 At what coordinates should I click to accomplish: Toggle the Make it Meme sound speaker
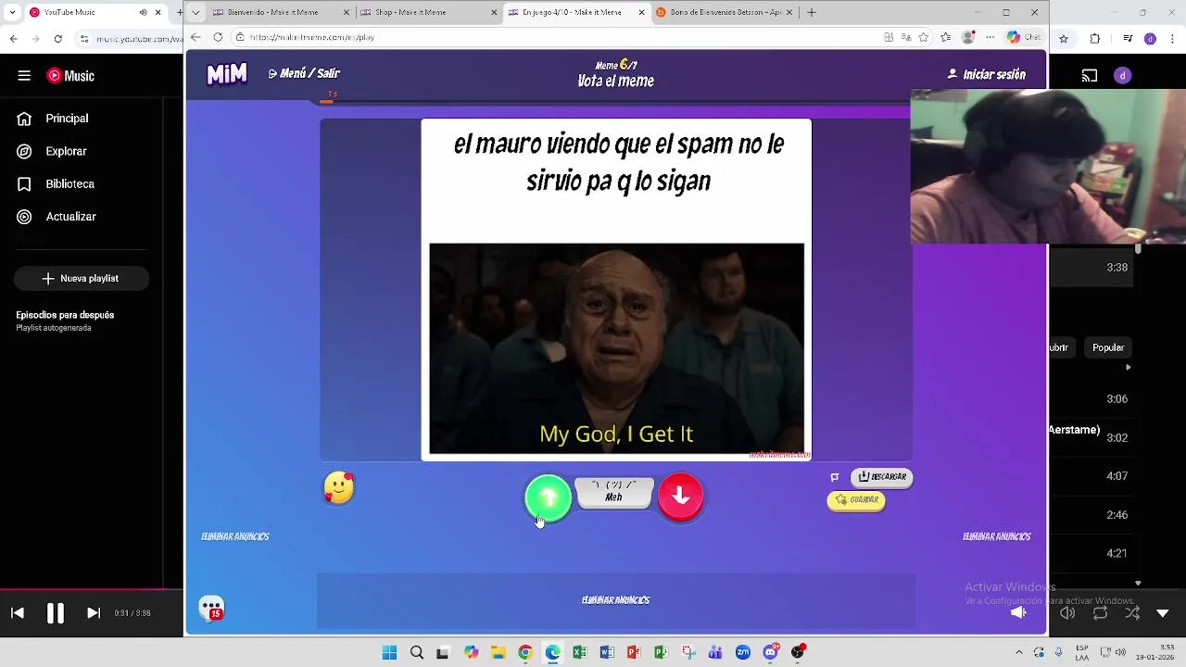(1018, 612)
